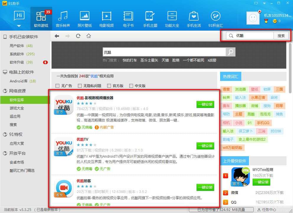Screen dimensions: 293x213
Task: Check the 官方版 filter
Action: pos(115,86)
